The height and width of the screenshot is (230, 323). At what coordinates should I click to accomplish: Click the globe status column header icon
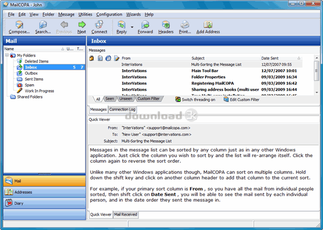[108, 58]
